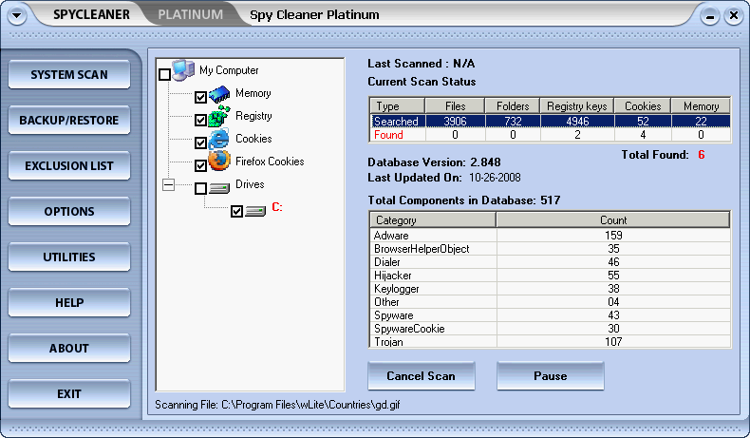Open the Help section
Image resolution: width=750 pixels, height=438 pixels.
click(69, 302)
